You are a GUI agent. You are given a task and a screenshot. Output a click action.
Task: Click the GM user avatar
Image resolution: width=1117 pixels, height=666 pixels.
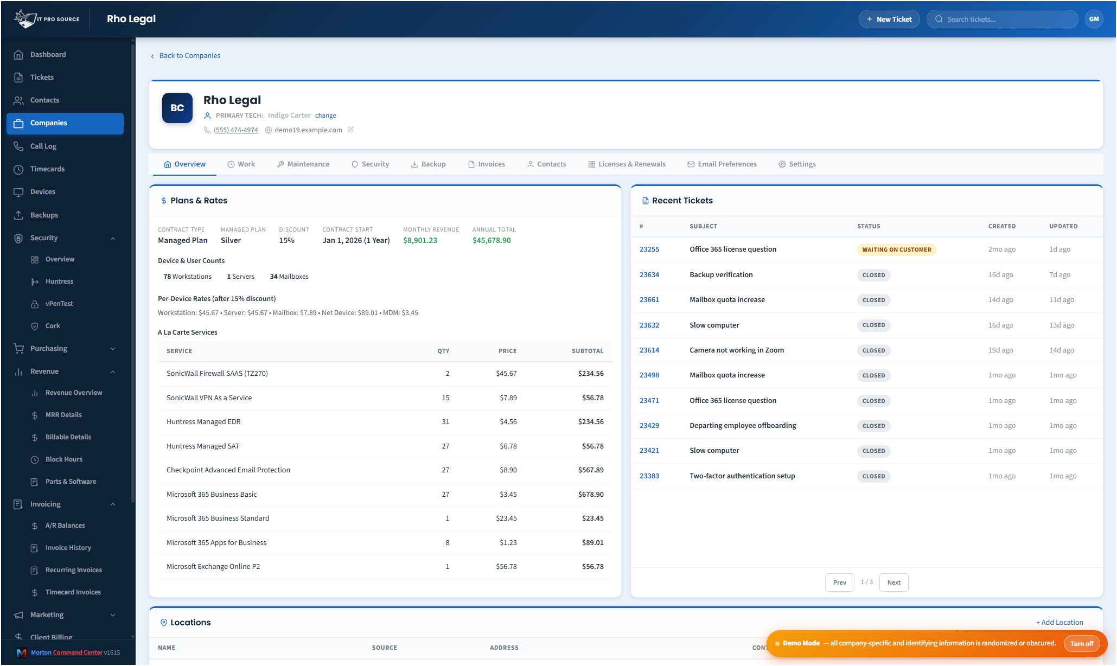coord(1094,19)
